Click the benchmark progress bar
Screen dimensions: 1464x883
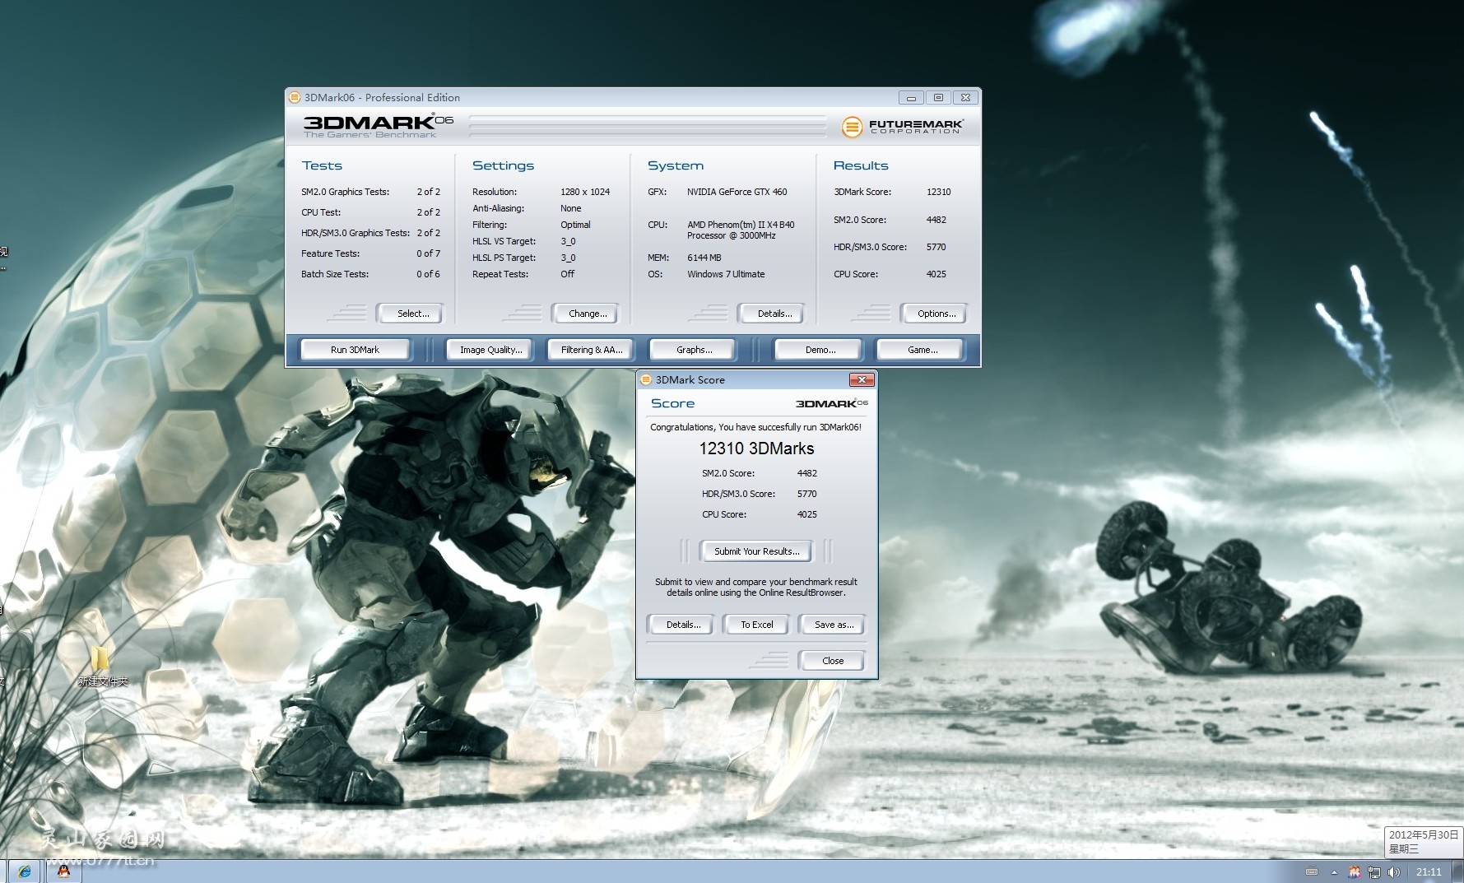[x=647, y=126]
